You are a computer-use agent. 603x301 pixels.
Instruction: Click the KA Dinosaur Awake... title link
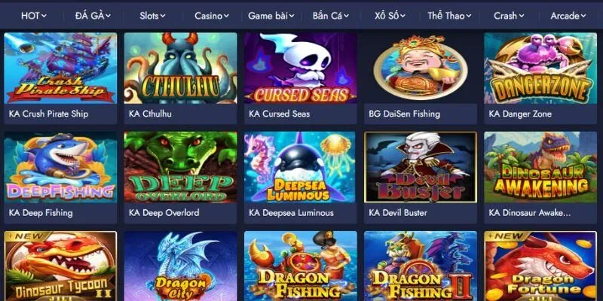click(530, 213)
